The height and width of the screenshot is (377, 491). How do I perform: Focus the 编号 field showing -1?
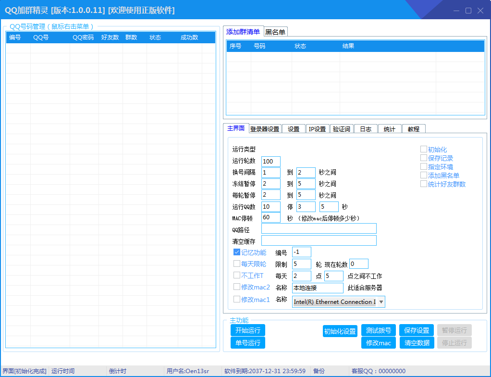click(x=302, y=252)
